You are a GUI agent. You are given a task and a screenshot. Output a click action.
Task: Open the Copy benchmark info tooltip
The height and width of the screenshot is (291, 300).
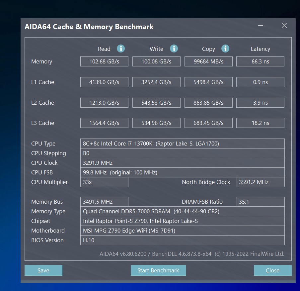coord(225,48)
